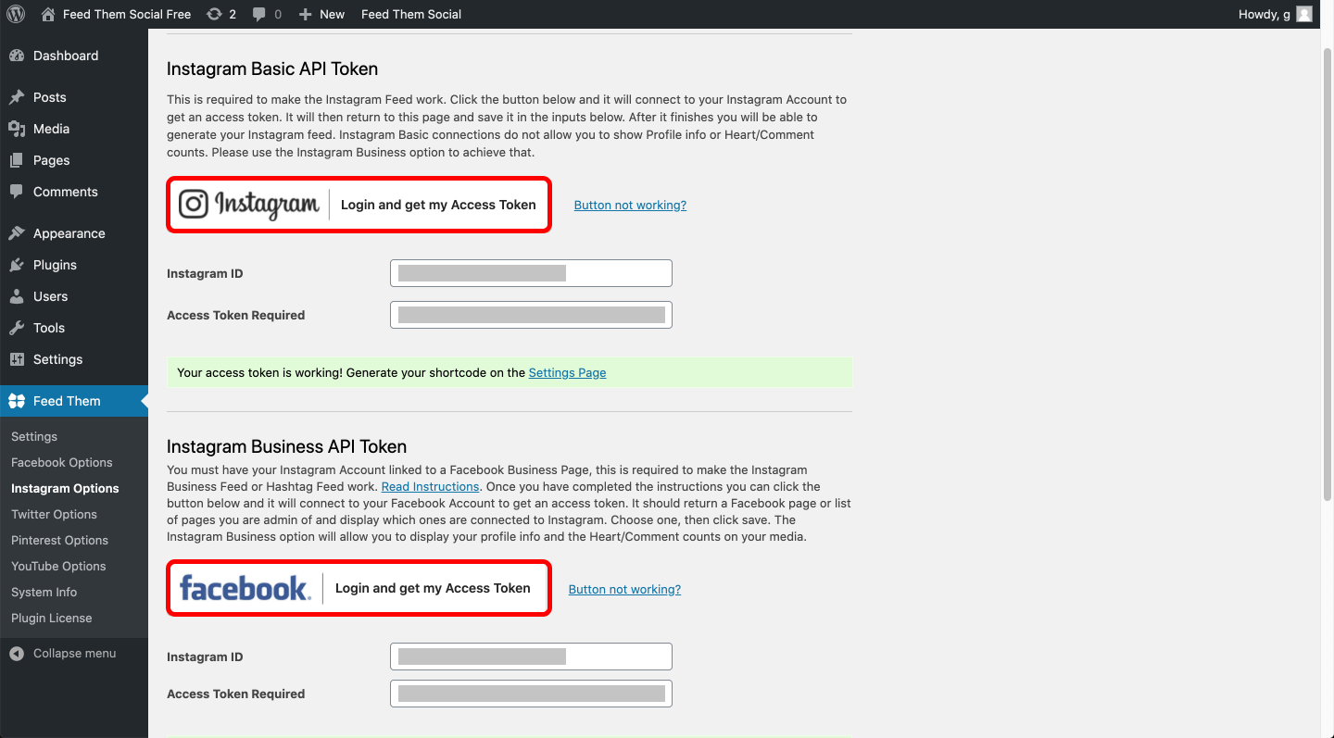Image resolution: width=1334 pixels, height=738 pixels.
Task: Open Plugin License submenu
Action: pos(52,618)
